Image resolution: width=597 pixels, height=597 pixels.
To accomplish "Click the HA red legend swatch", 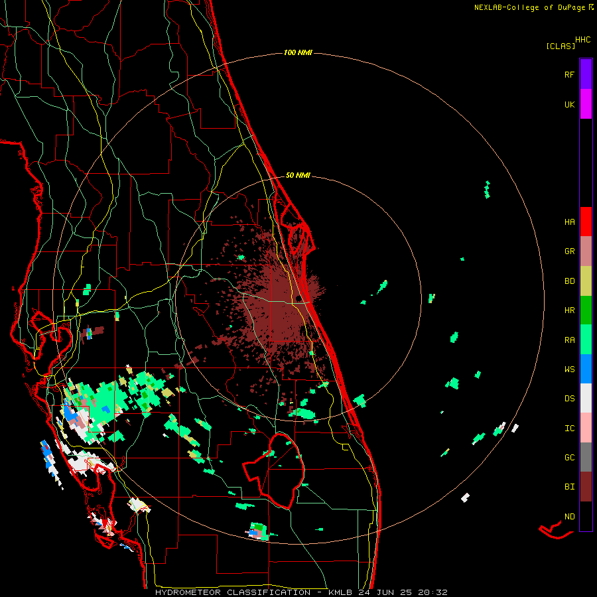I will (586, 222).
